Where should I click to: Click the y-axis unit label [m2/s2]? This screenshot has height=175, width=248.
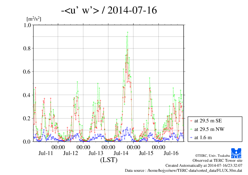click(x=34, y=19)
